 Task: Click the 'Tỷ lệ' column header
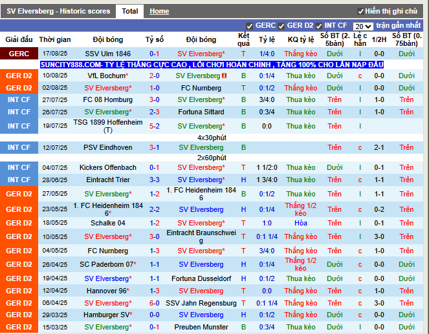click(x=267, y=39)
